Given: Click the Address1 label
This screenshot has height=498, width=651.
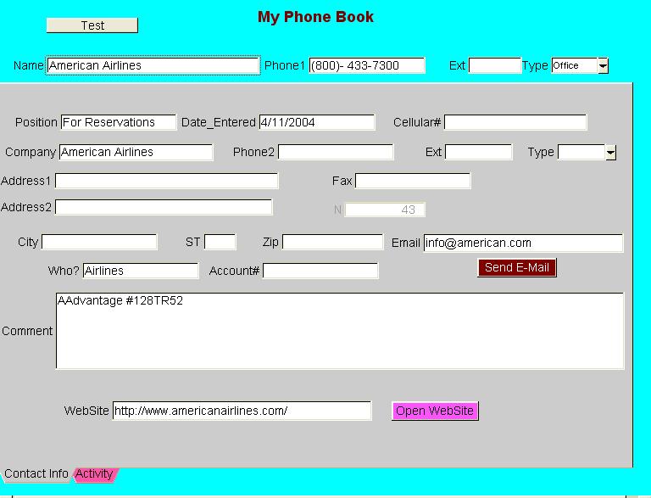Looking at the screenshot, I should click(25, 181).
